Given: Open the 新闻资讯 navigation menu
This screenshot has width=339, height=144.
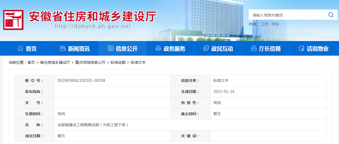Looking at the screenshot, I should click(x=79, y=49).
